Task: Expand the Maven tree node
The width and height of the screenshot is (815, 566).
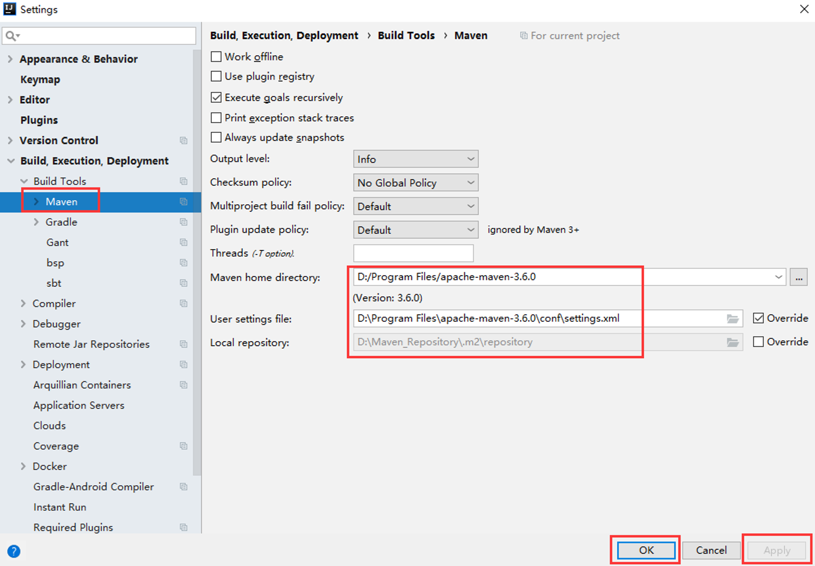Action: pyautogui.click(x=36, y=201)
